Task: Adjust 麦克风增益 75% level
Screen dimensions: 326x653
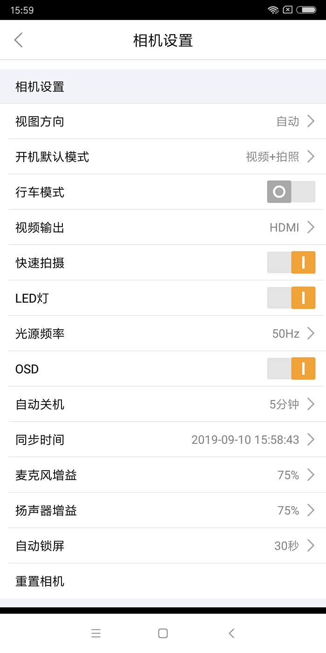Action: click(288, 475)
